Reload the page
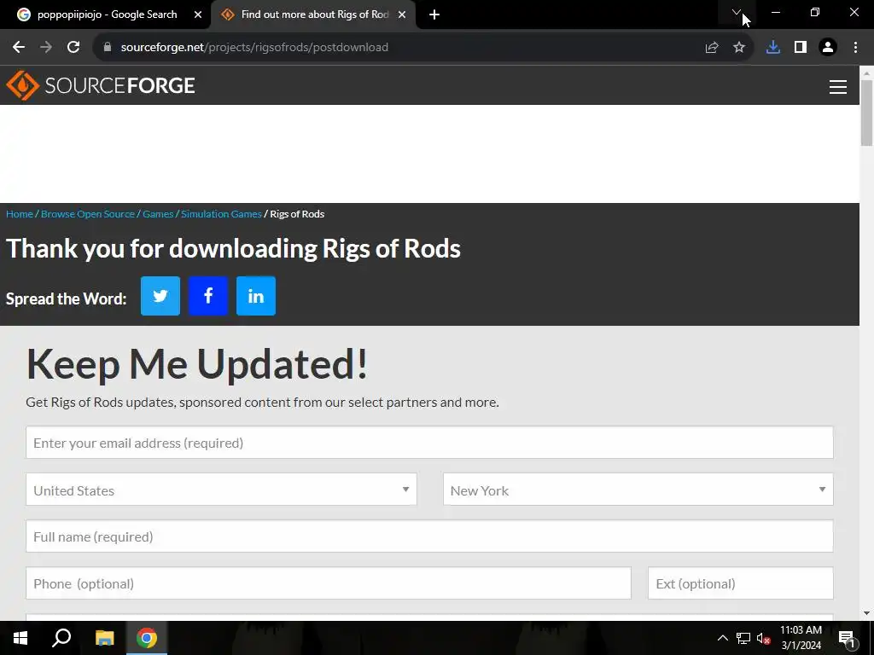This screenshot has height=655, width=874. click(x=73, y=48)
